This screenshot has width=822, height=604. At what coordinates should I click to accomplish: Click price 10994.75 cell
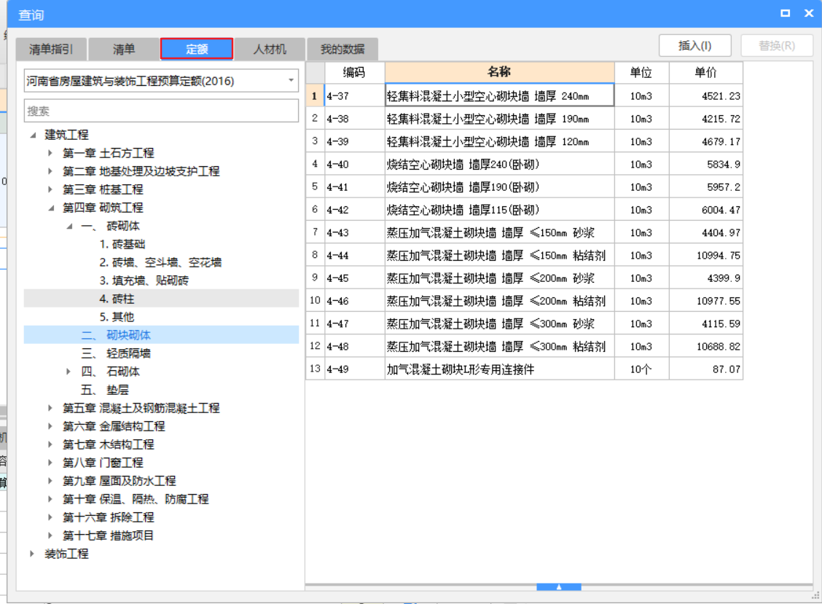705,255
